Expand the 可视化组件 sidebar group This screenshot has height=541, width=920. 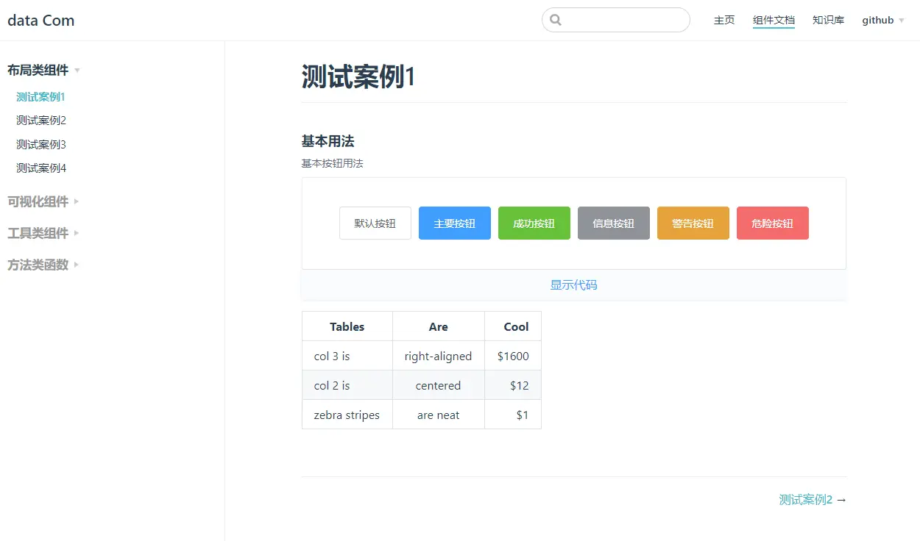pyautogui.click(x=43, y=201)
